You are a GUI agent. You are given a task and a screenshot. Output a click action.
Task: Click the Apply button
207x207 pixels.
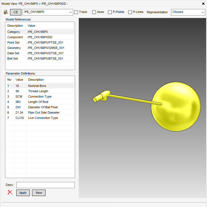point(23,193)
